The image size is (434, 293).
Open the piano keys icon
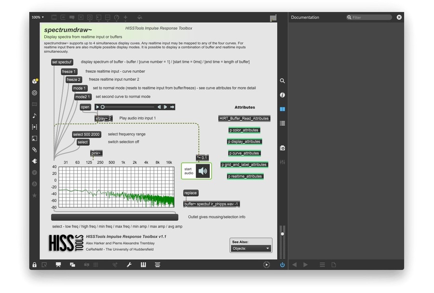[143, 265]
